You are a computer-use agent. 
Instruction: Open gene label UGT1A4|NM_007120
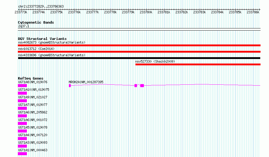click(x=33, y=135)
